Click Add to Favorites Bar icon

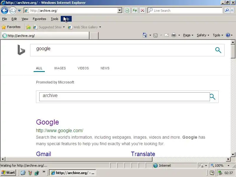[x=28, y=27]
